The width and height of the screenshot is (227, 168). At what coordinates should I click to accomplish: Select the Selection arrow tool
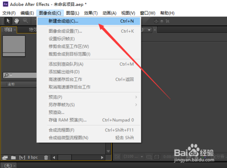[x=8, y=21]
